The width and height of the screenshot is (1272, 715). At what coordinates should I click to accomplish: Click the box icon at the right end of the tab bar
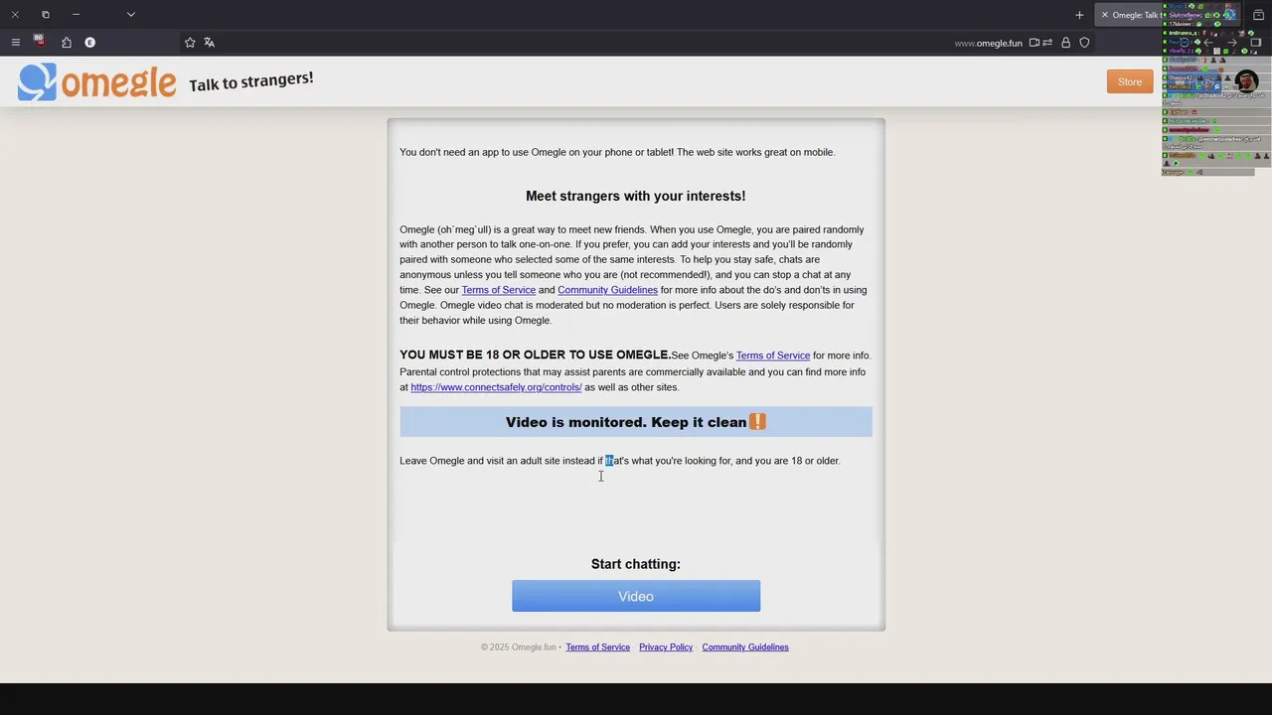[1258, 15]
